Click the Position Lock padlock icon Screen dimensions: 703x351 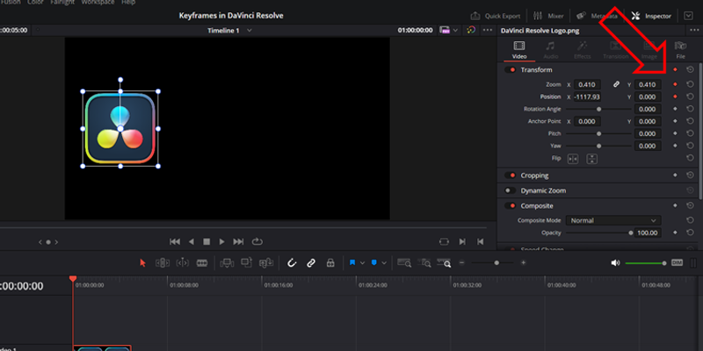click(330, 262)
